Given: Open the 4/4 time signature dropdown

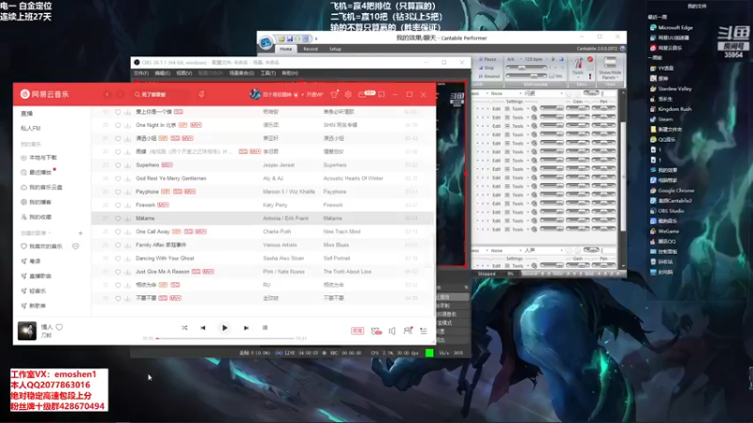Looking at the screenshot, I should [514, 59].
